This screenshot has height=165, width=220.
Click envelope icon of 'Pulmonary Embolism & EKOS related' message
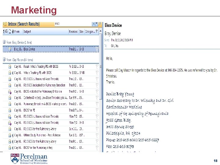click(x=10, y=104)
